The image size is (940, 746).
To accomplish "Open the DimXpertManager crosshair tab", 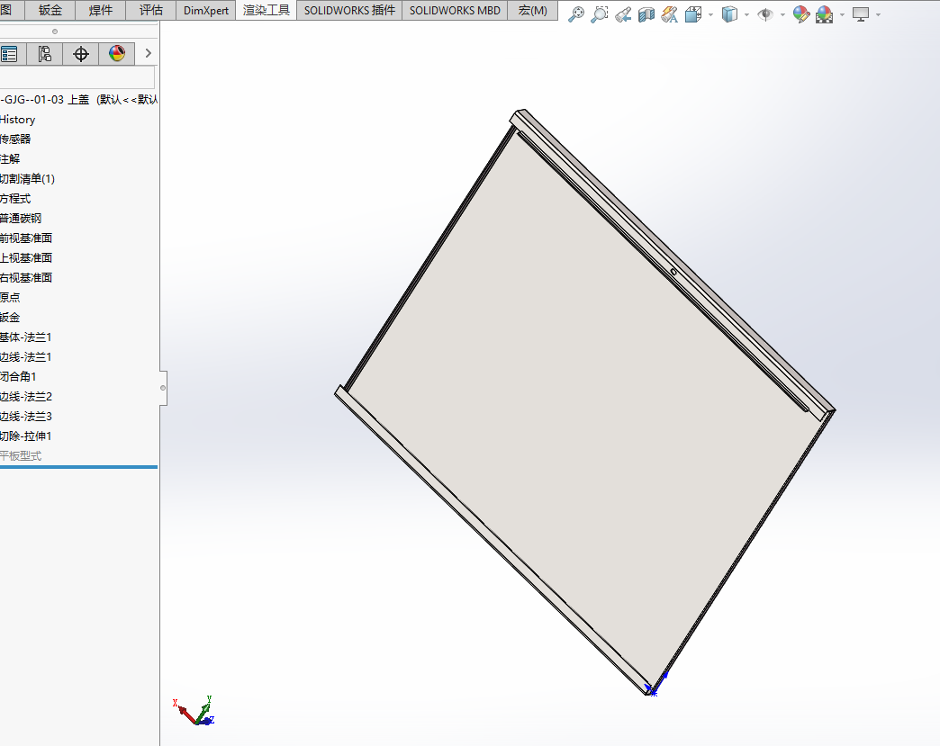I will point(81,54).
